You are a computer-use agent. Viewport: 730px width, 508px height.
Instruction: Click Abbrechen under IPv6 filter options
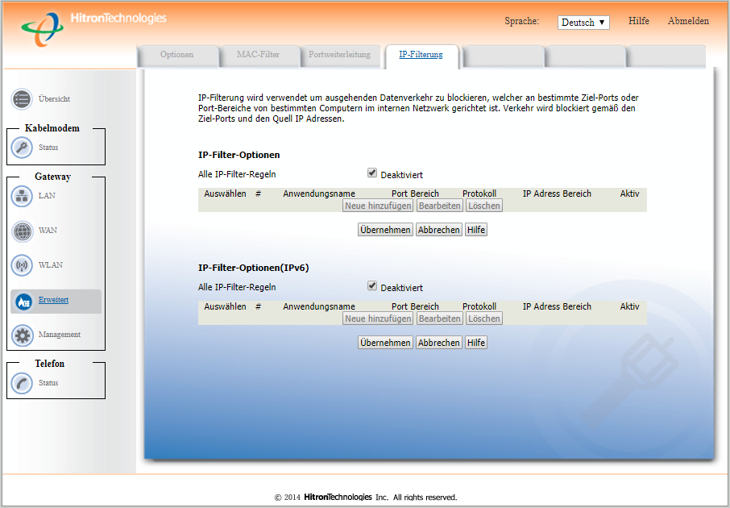pyautogui.click(x=439, y=343)
